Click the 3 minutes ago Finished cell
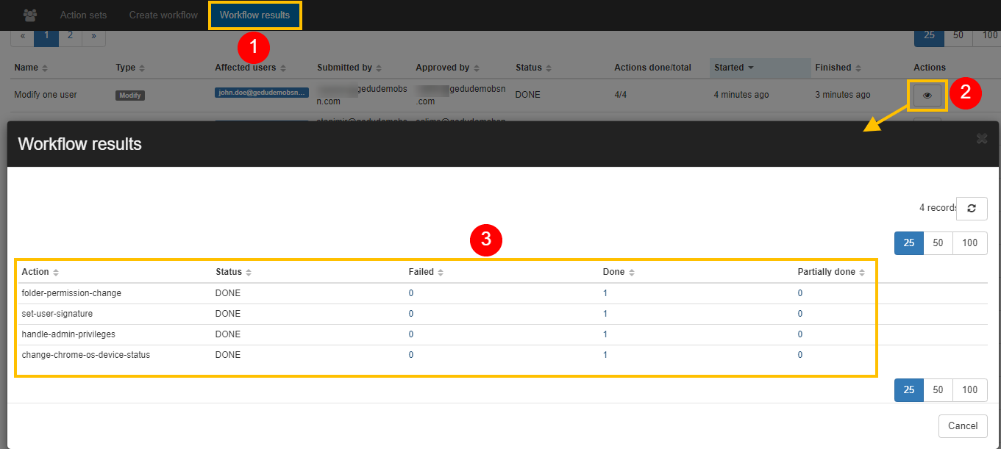The width and height of the screenshot is (1001, 449). 843,95
